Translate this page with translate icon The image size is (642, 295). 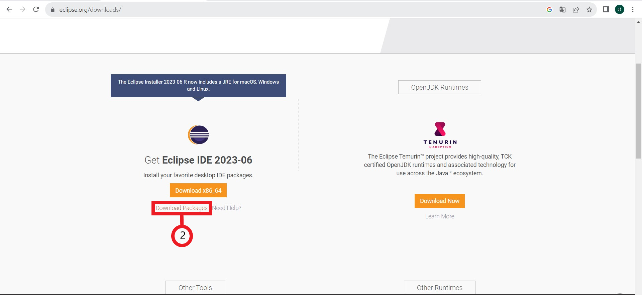click(x=562, y=10)
